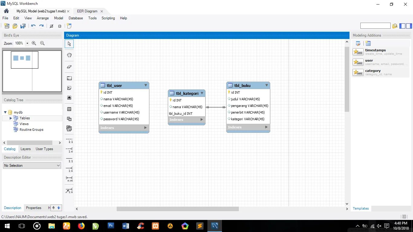
Task: Open the File menu
Action: 5,18
